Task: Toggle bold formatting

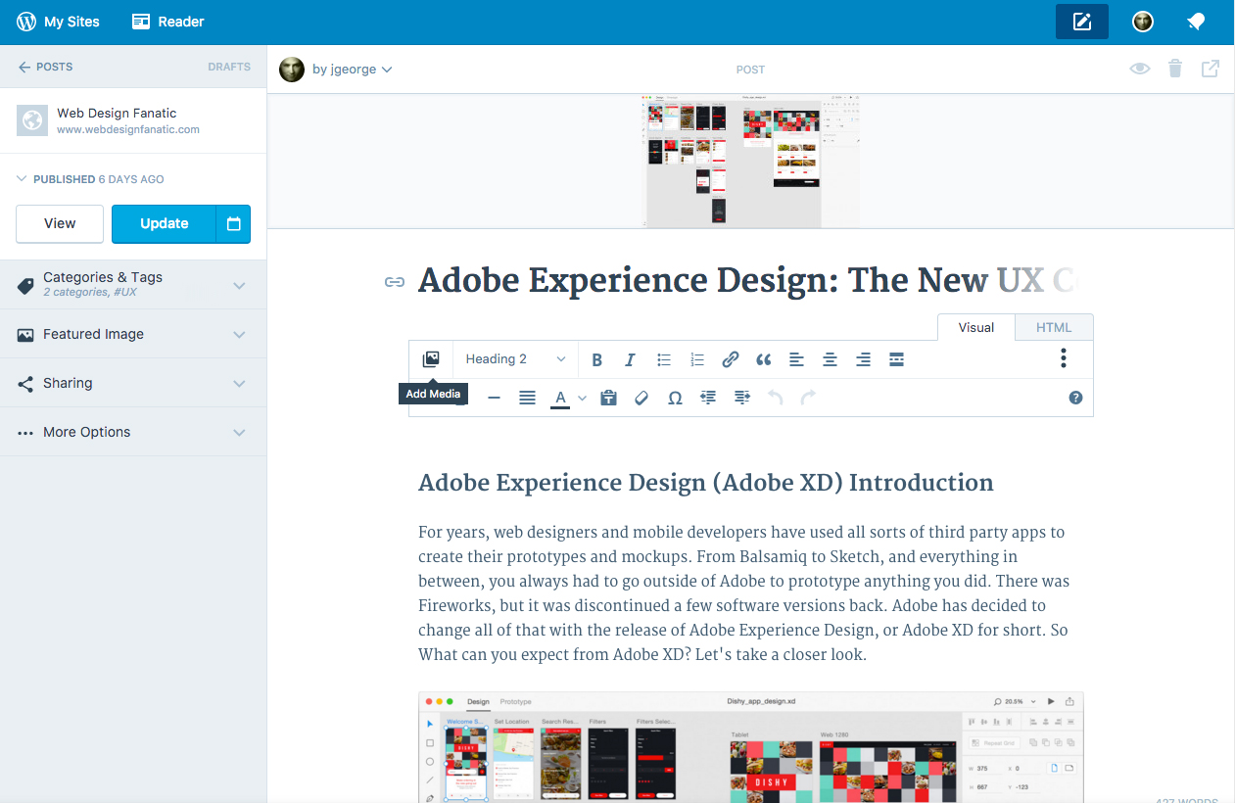Action: click(x=596, y=359)
